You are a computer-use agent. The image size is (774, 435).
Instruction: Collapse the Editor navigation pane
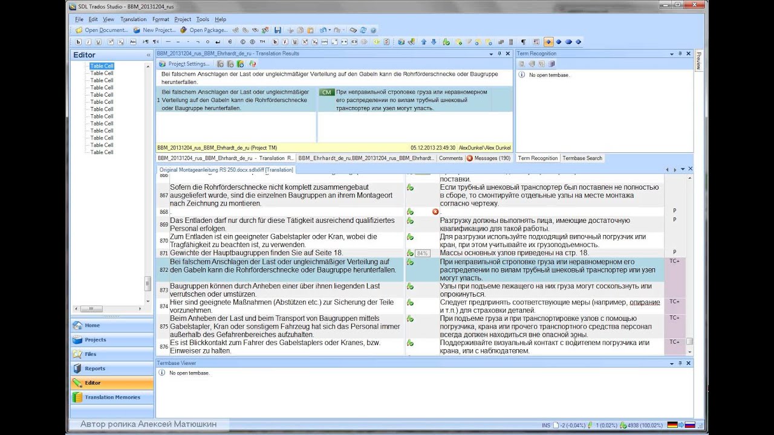point(148,55)
